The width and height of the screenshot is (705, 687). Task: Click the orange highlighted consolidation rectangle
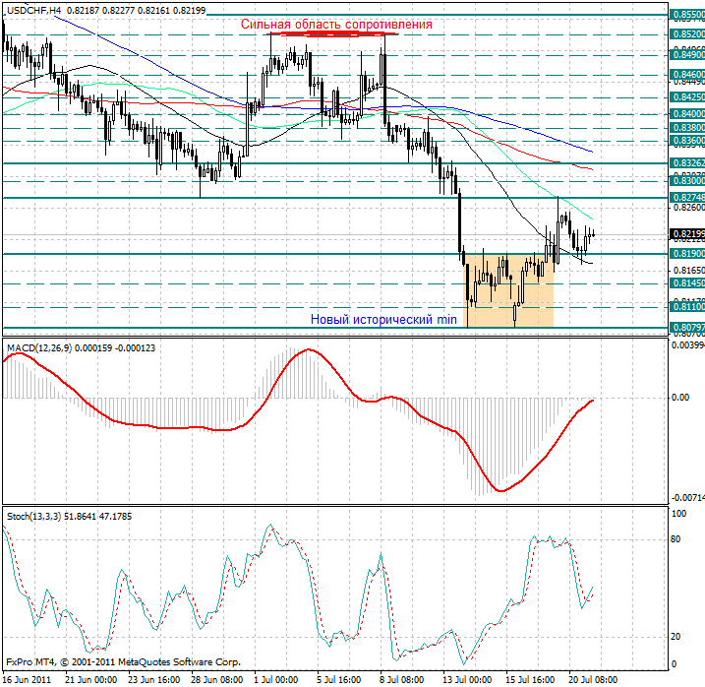coord(508,290)
